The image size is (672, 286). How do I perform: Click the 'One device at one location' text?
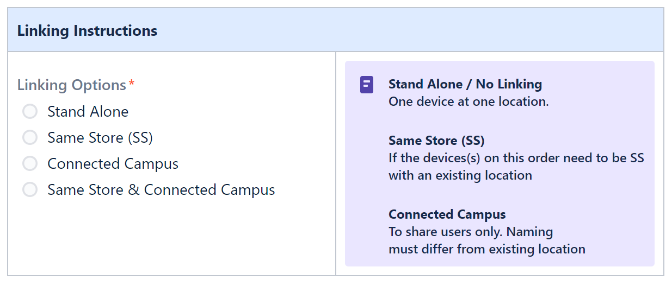[x=468, y=101]
